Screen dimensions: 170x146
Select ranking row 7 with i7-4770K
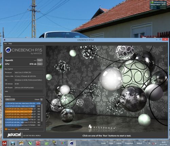[x=23, y=120]
